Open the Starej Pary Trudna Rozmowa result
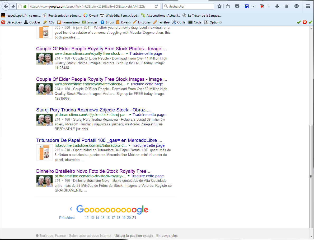Screen dimensions: 314x240 point(93,110)
